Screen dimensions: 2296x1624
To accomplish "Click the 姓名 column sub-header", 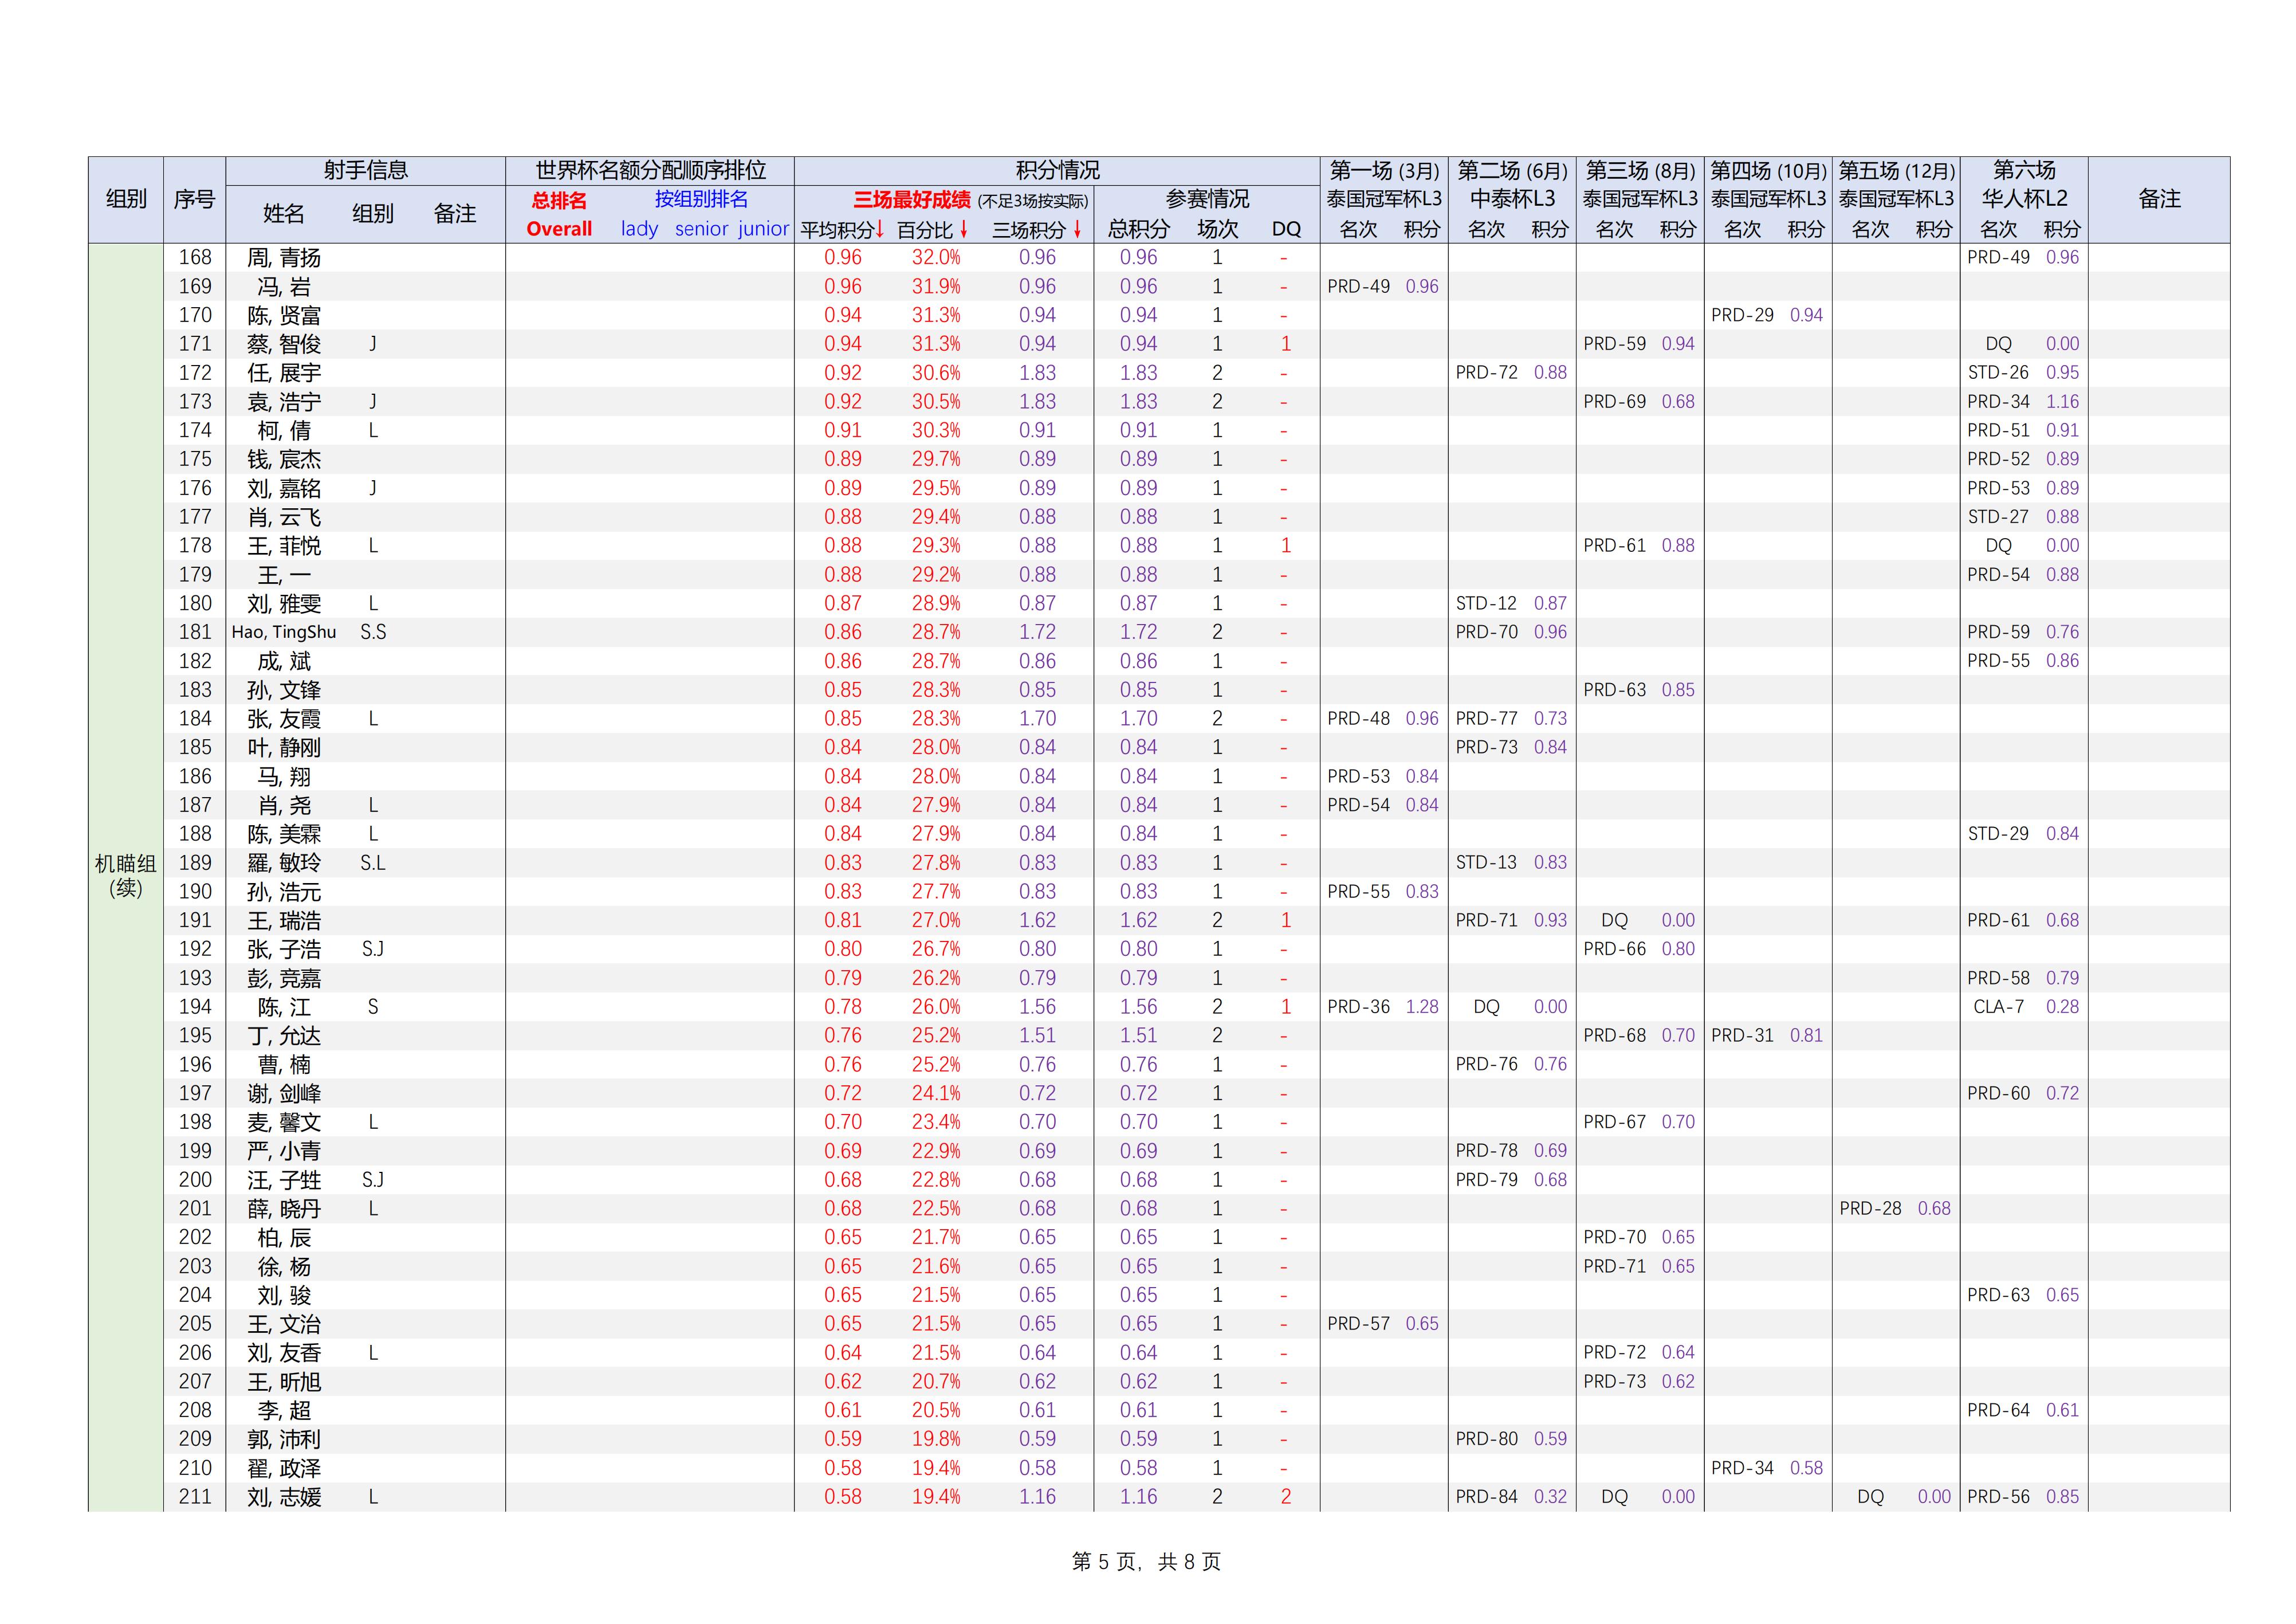I will pos(284,214).
